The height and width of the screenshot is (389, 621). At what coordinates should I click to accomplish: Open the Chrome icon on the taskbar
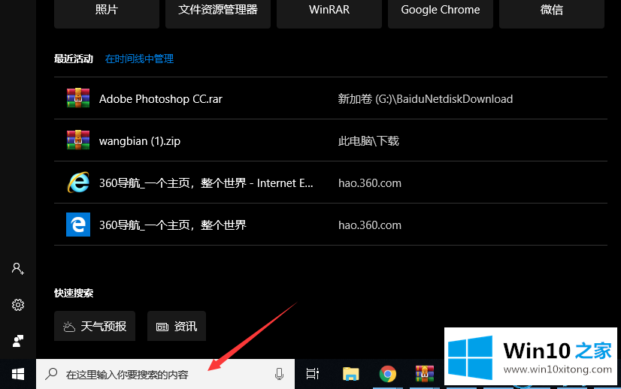(x=388, y=374)
